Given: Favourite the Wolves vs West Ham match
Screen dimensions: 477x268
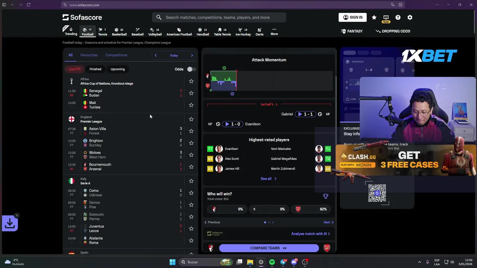Looking at the screenshot, I should coord(191,155).
